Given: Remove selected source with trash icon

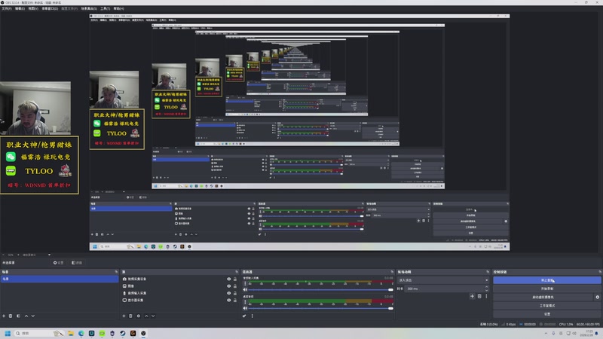Looking at the screenshot, I should [x=130, y=316].
